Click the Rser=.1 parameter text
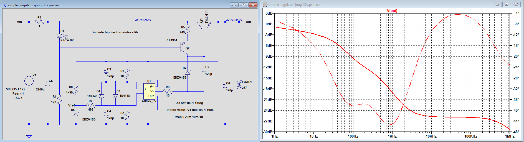This screenshot has width=524, height=142. pyautogui.click(x=18, y=93)
